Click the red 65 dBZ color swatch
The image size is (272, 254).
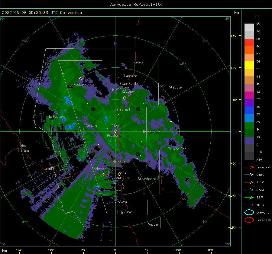pos(249,42)
